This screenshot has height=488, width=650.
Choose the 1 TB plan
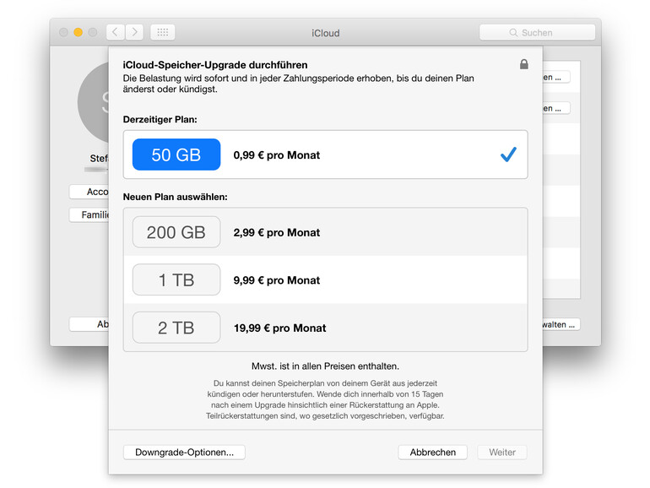(325, 279)
